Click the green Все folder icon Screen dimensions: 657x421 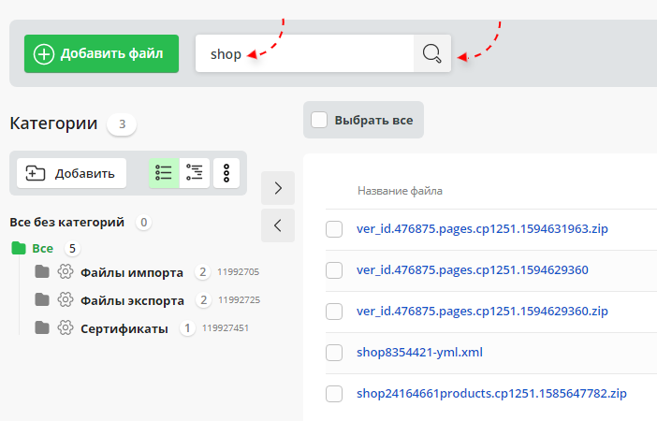[18, 248]
